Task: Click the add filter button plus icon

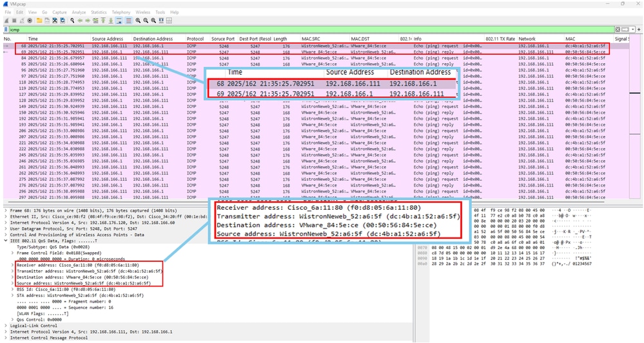Action: click(639, 29)
